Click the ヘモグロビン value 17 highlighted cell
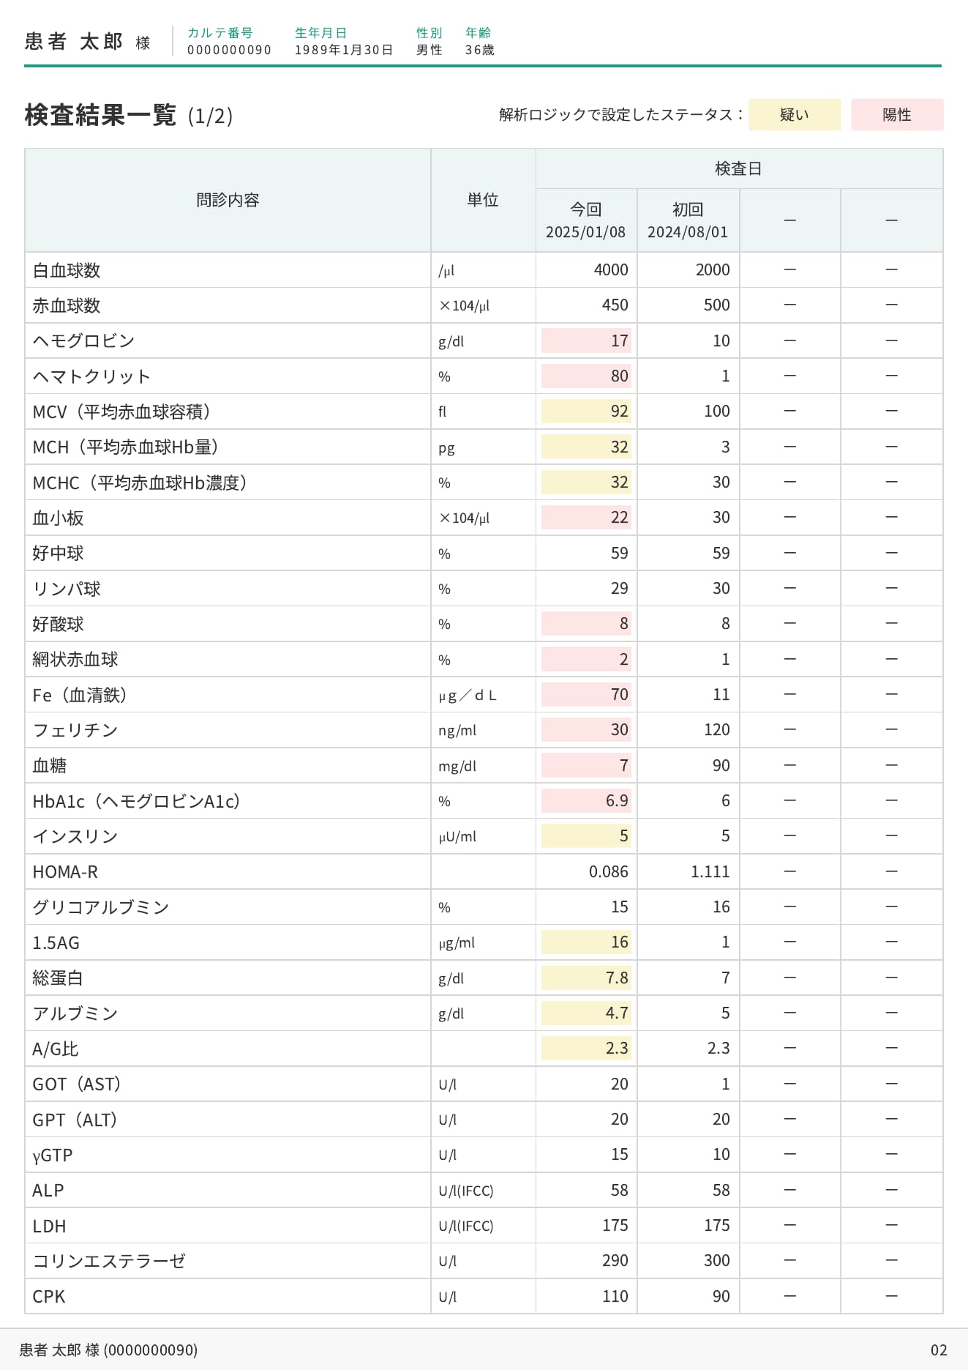 tap(586, 340)
